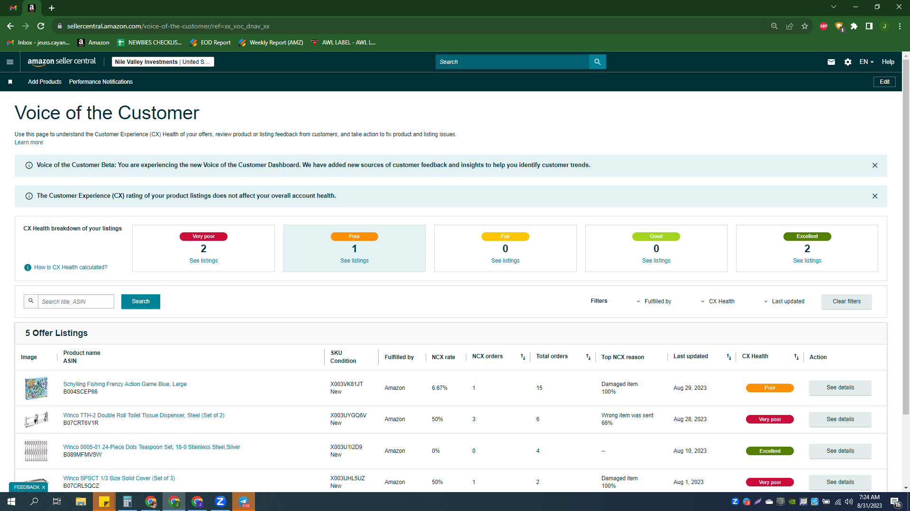Open Performance Notifications
Screen dimensions: 910x511
[x=101, y=82]
